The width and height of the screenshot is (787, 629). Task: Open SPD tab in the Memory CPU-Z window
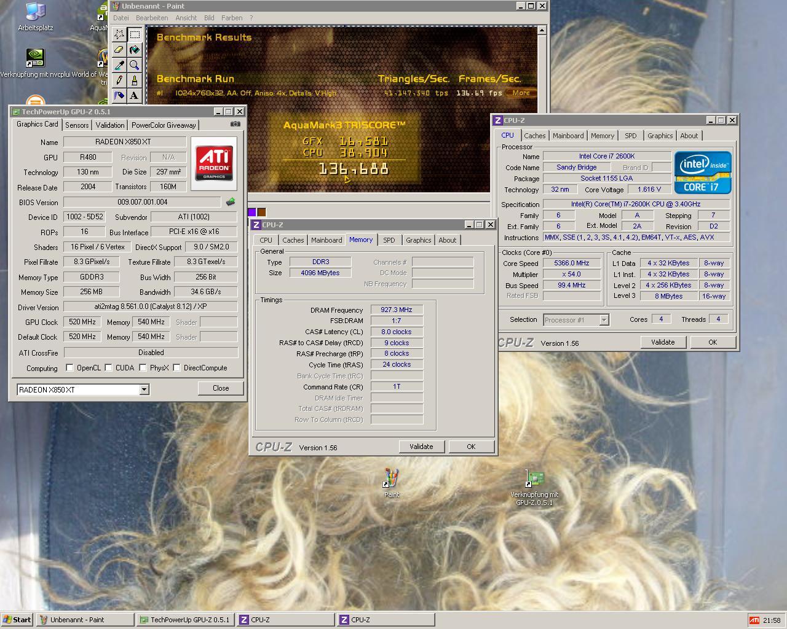pos(389,240)
